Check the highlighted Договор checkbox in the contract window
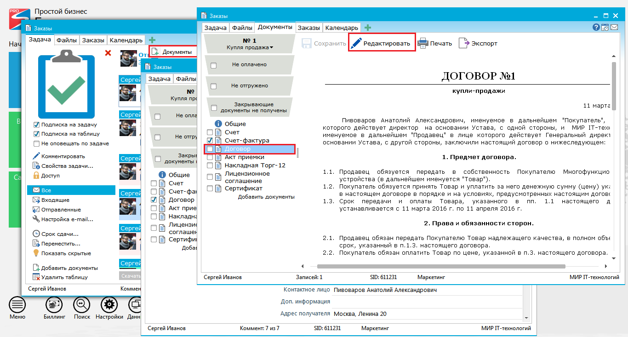Screen dimensions: 628x337 click(x=210, y=149)
